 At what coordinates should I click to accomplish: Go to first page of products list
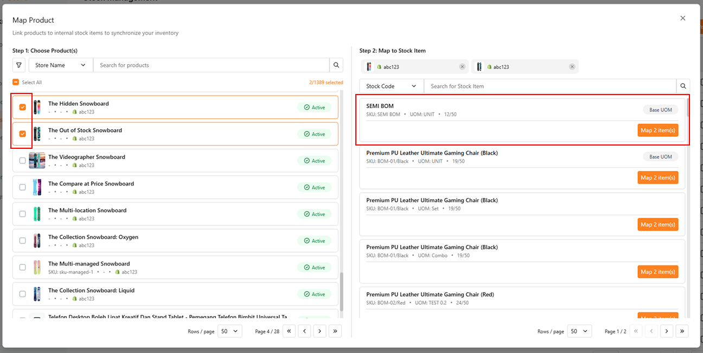pyautogui.click(x=289, y=331)
